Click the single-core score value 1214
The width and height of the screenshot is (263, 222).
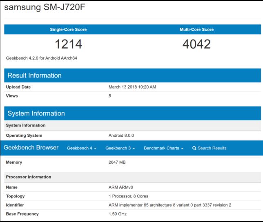coord(68,44)
